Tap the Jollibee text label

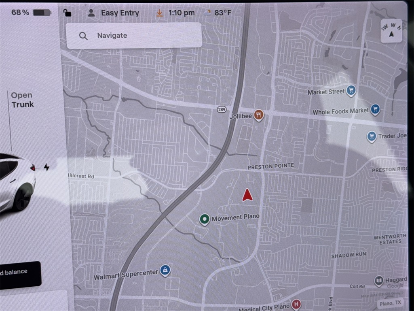pyautogui.click(x=241, y=116)
